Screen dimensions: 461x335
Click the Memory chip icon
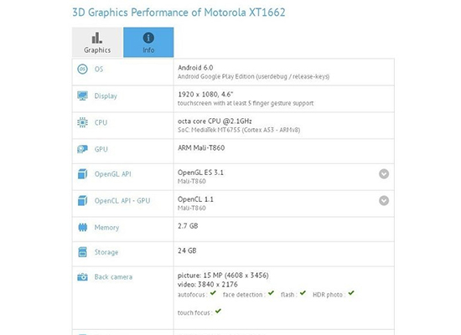83,227
